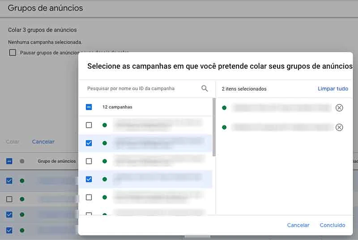Uncheck the fourth campaign checkbox in the dialog list
358x240 pixels.
[89, 179]
